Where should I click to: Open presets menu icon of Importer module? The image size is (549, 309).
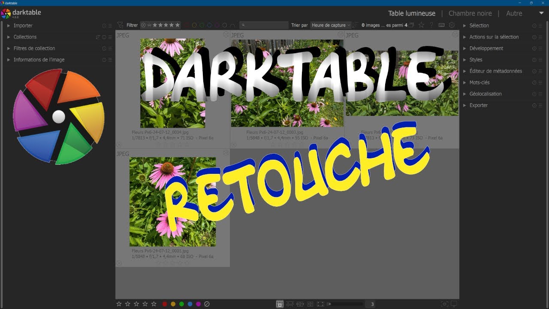click(x=110, y=26)
